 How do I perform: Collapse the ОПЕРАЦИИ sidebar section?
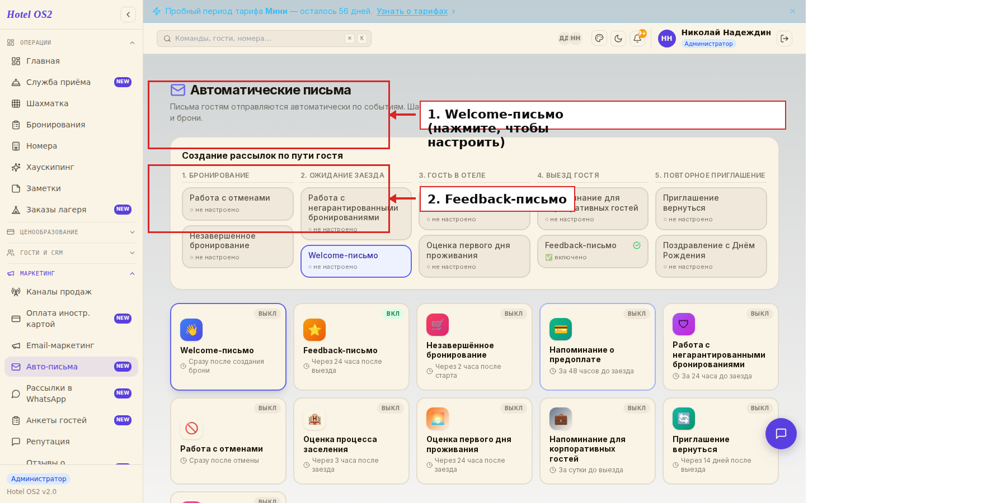[71, 42]
